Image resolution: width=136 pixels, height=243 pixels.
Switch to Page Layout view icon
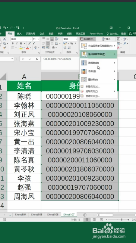pos(94,219)
